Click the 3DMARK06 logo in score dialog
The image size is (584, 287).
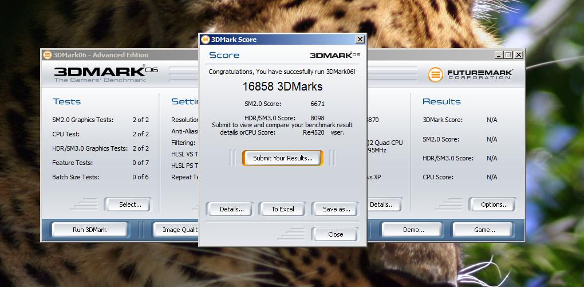point(335,55)
